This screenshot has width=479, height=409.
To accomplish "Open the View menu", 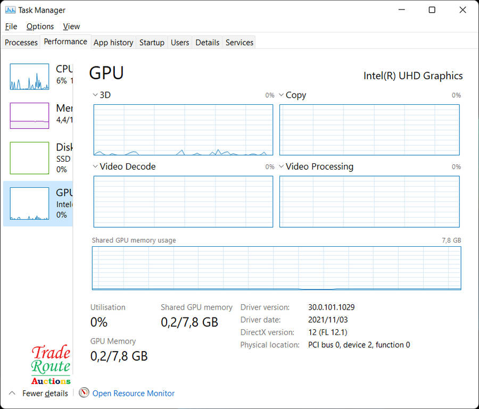I will coord(71,27).
